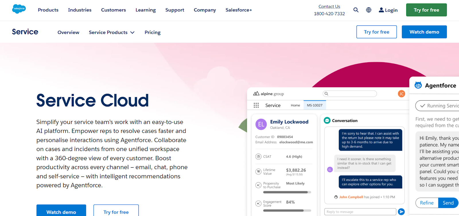The image size is (459, 216).
Task: Click the Login link
Action: pos(391,10)
